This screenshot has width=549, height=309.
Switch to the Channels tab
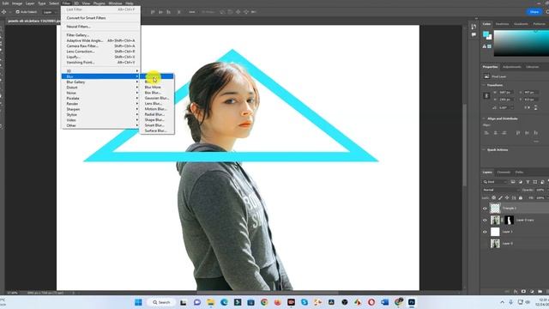(x=504, y=172)
